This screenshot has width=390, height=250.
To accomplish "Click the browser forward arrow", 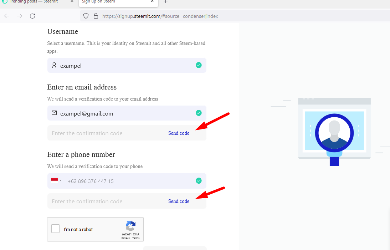I will coord(19,16).
